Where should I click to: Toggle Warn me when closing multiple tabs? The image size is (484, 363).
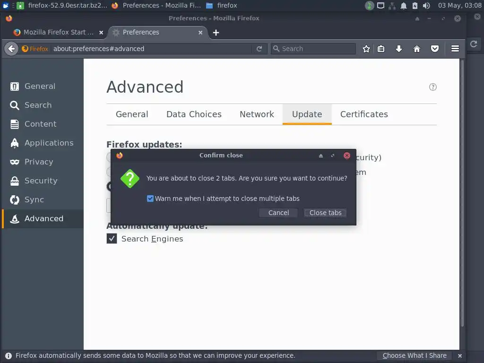[150, 199]
